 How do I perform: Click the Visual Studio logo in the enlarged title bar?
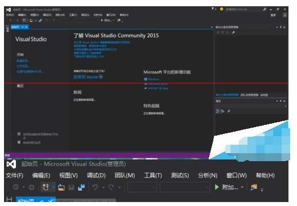tap(11, 164)
